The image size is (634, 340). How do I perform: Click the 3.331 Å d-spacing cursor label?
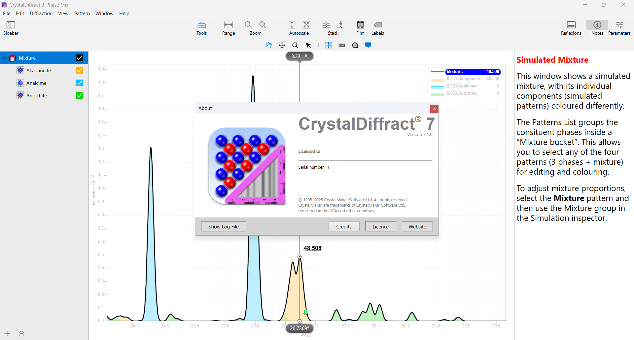pyautogui.click(x=299, y=56)
